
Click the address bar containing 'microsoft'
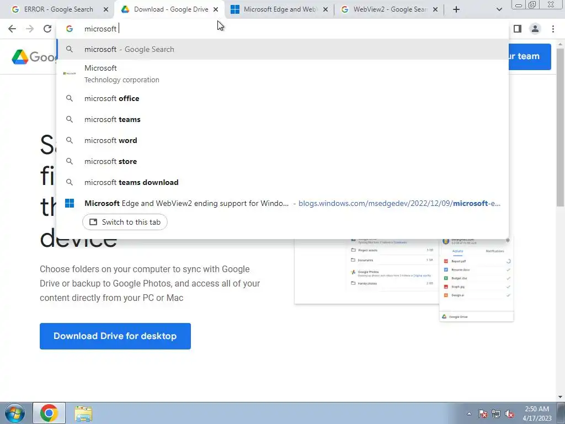[282, 29]
